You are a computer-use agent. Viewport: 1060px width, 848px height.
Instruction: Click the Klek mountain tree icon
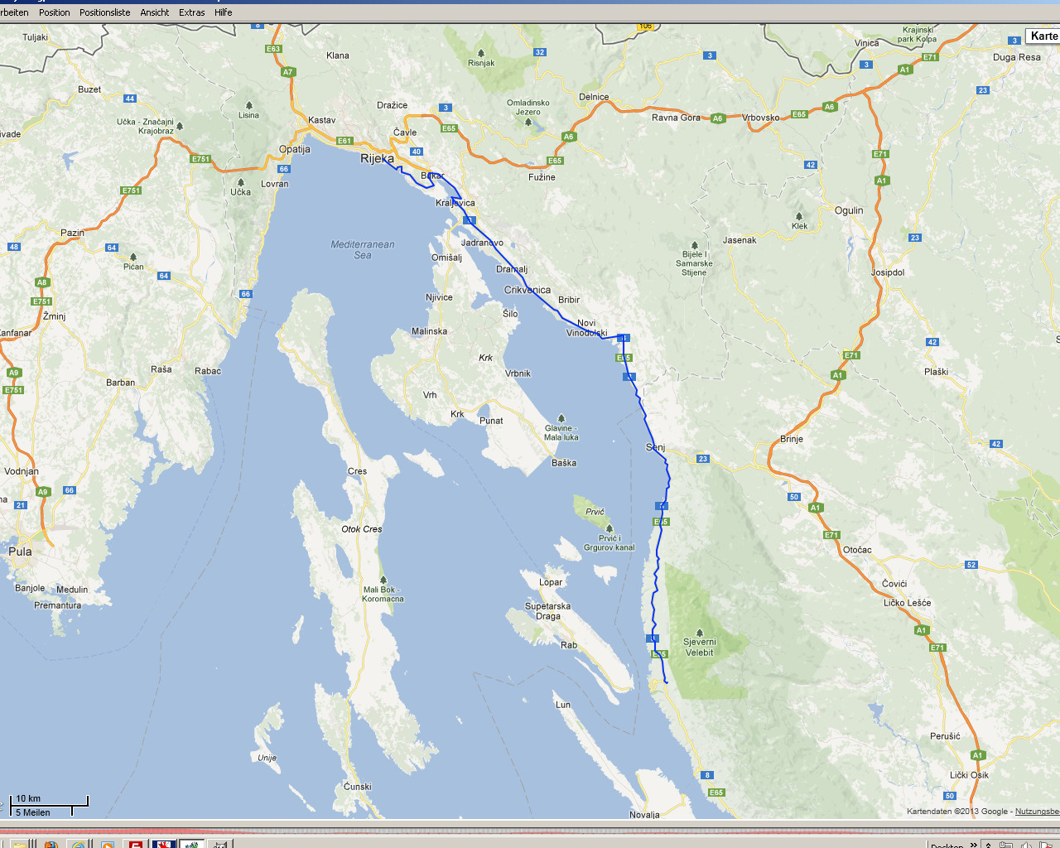tap(799, 216)
